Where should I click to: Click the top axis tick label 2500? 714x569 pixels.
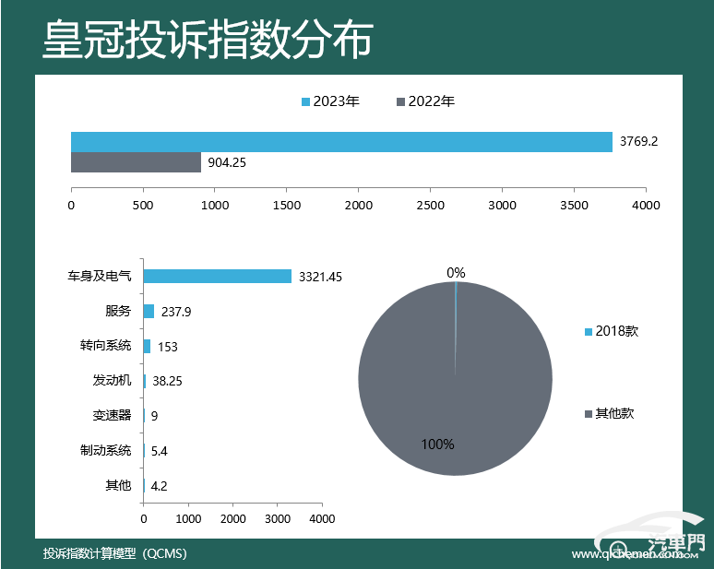coord(430,206)
